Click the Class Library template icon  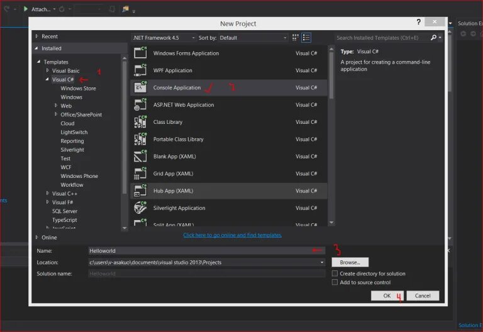[x=140, y=121]
